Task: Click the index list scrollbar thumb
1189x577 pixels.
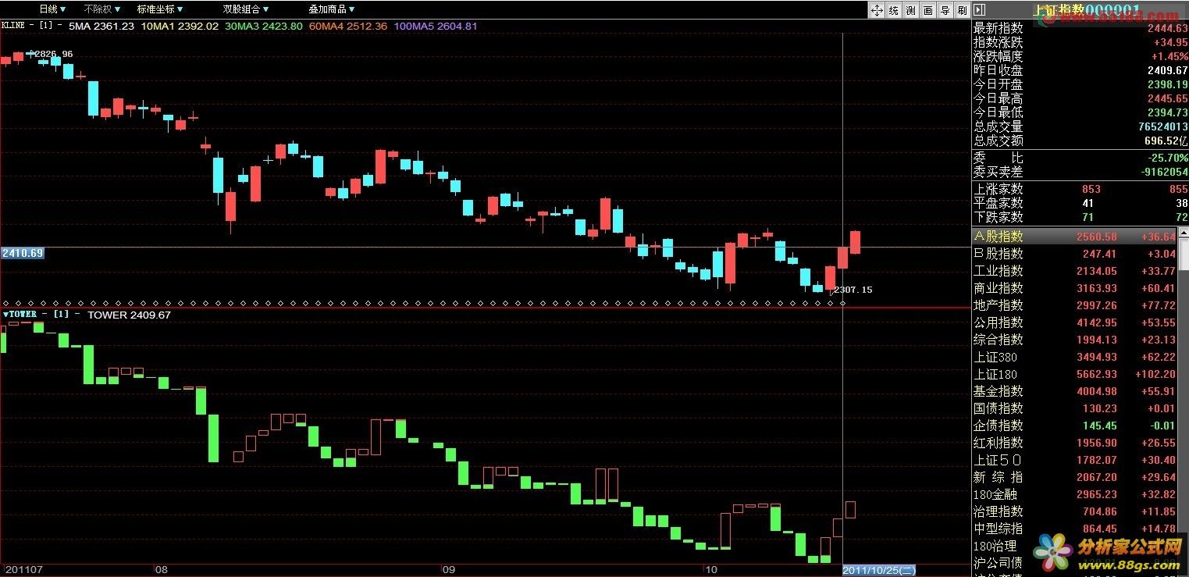Action: click(1184, 255)
